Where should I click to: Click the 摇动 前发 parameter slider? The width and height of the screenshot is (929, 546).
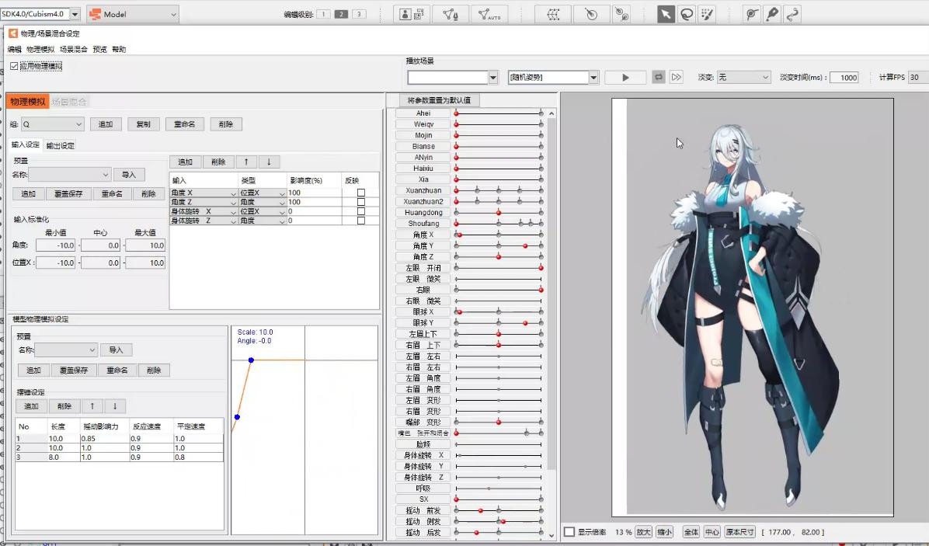pyautogui.click(x=499, y=510)
